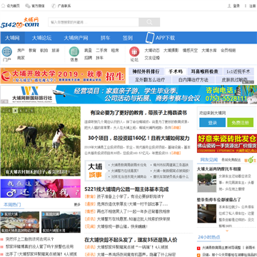
Task: Click the 大埔开放大学 2019秋季招生 banner
Action: 63,76
